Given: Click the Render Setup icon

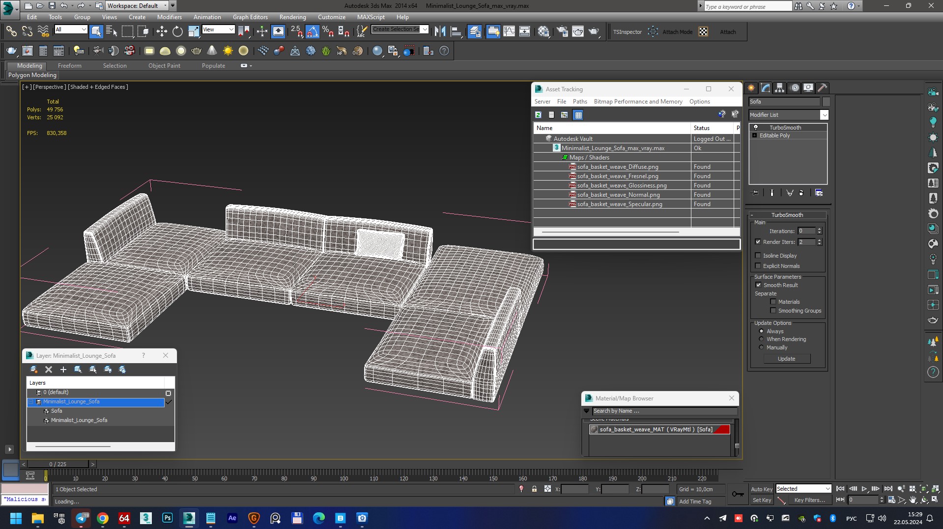Looking at the screenshot, I should (562, 32).
